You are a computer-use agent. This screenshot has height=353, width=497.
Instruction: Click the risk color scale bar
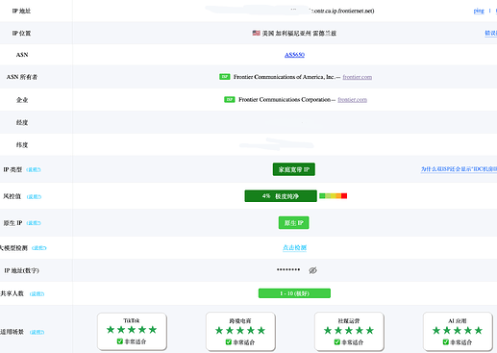(x=334, y=196)
